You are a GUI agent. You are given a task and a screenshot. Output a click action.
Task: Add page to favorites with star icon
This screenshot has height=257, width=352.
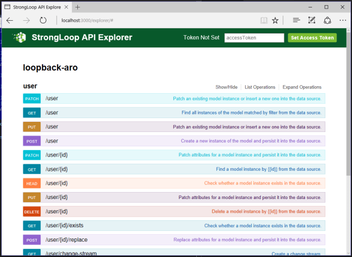click(275, 20)
